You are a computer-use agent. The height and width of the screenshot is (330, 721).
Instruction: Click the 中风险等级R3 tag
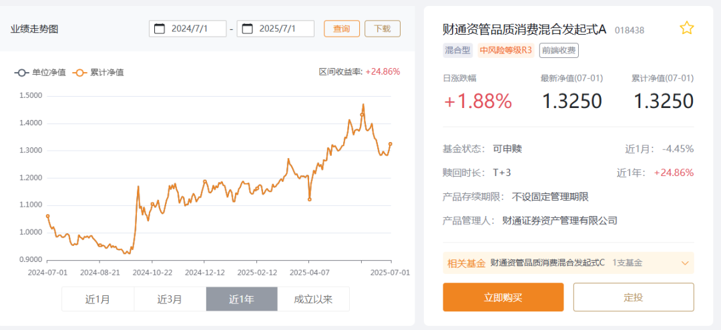point(506,50)
